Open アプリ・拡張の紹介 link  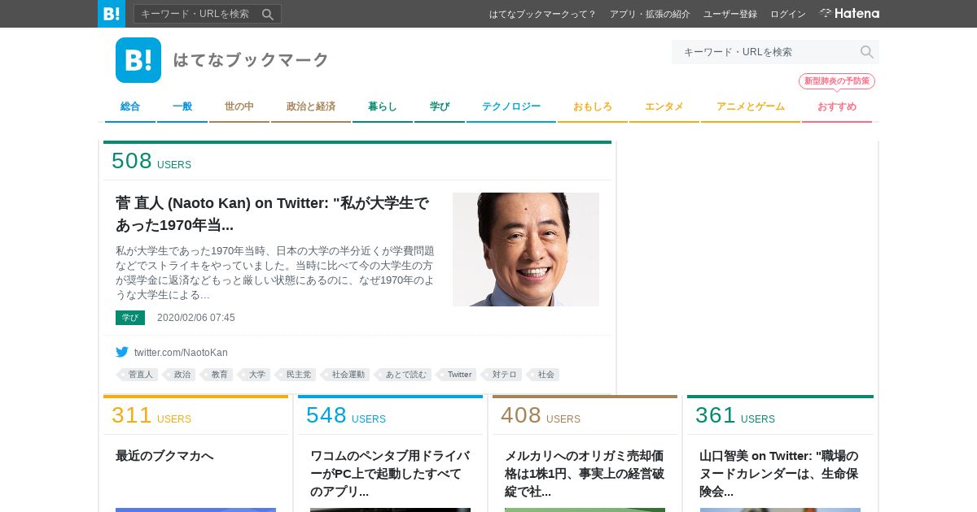click(650, 14)
